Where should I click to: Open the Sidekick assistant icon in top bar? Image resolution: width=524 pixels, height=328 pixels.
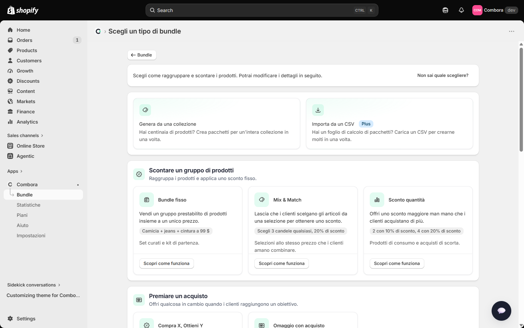[445, 10]
